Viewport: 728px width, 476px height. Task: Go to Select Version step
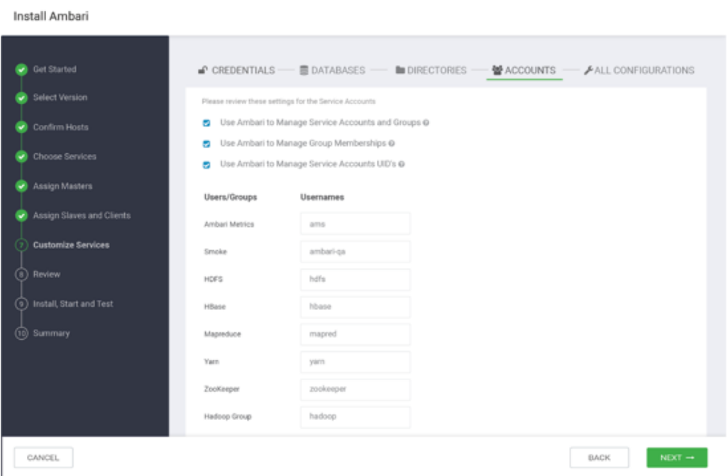pos(60,97)
